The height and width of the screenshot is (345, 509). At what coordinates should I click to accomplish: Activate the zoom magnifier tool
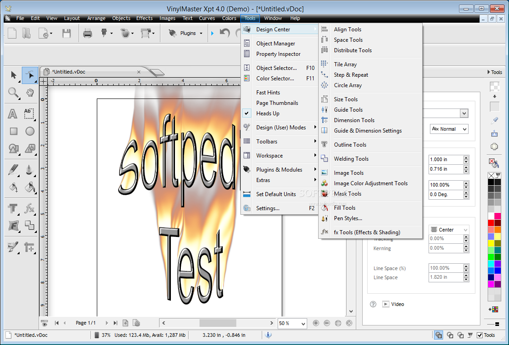tap(13, 93)
